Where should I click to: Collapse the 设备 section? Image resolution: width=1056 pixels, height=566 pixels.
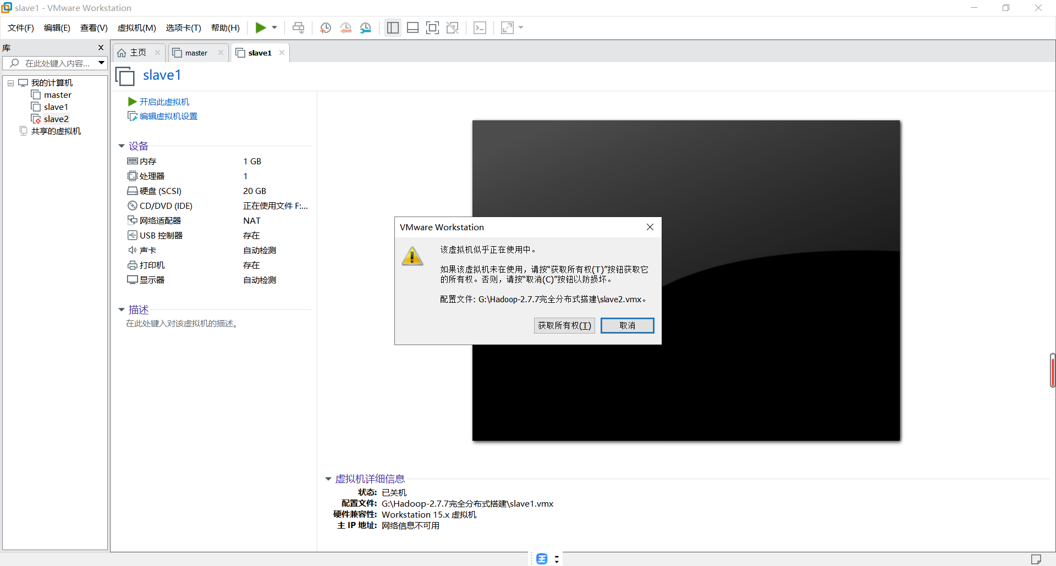click(x=122, y=146)
